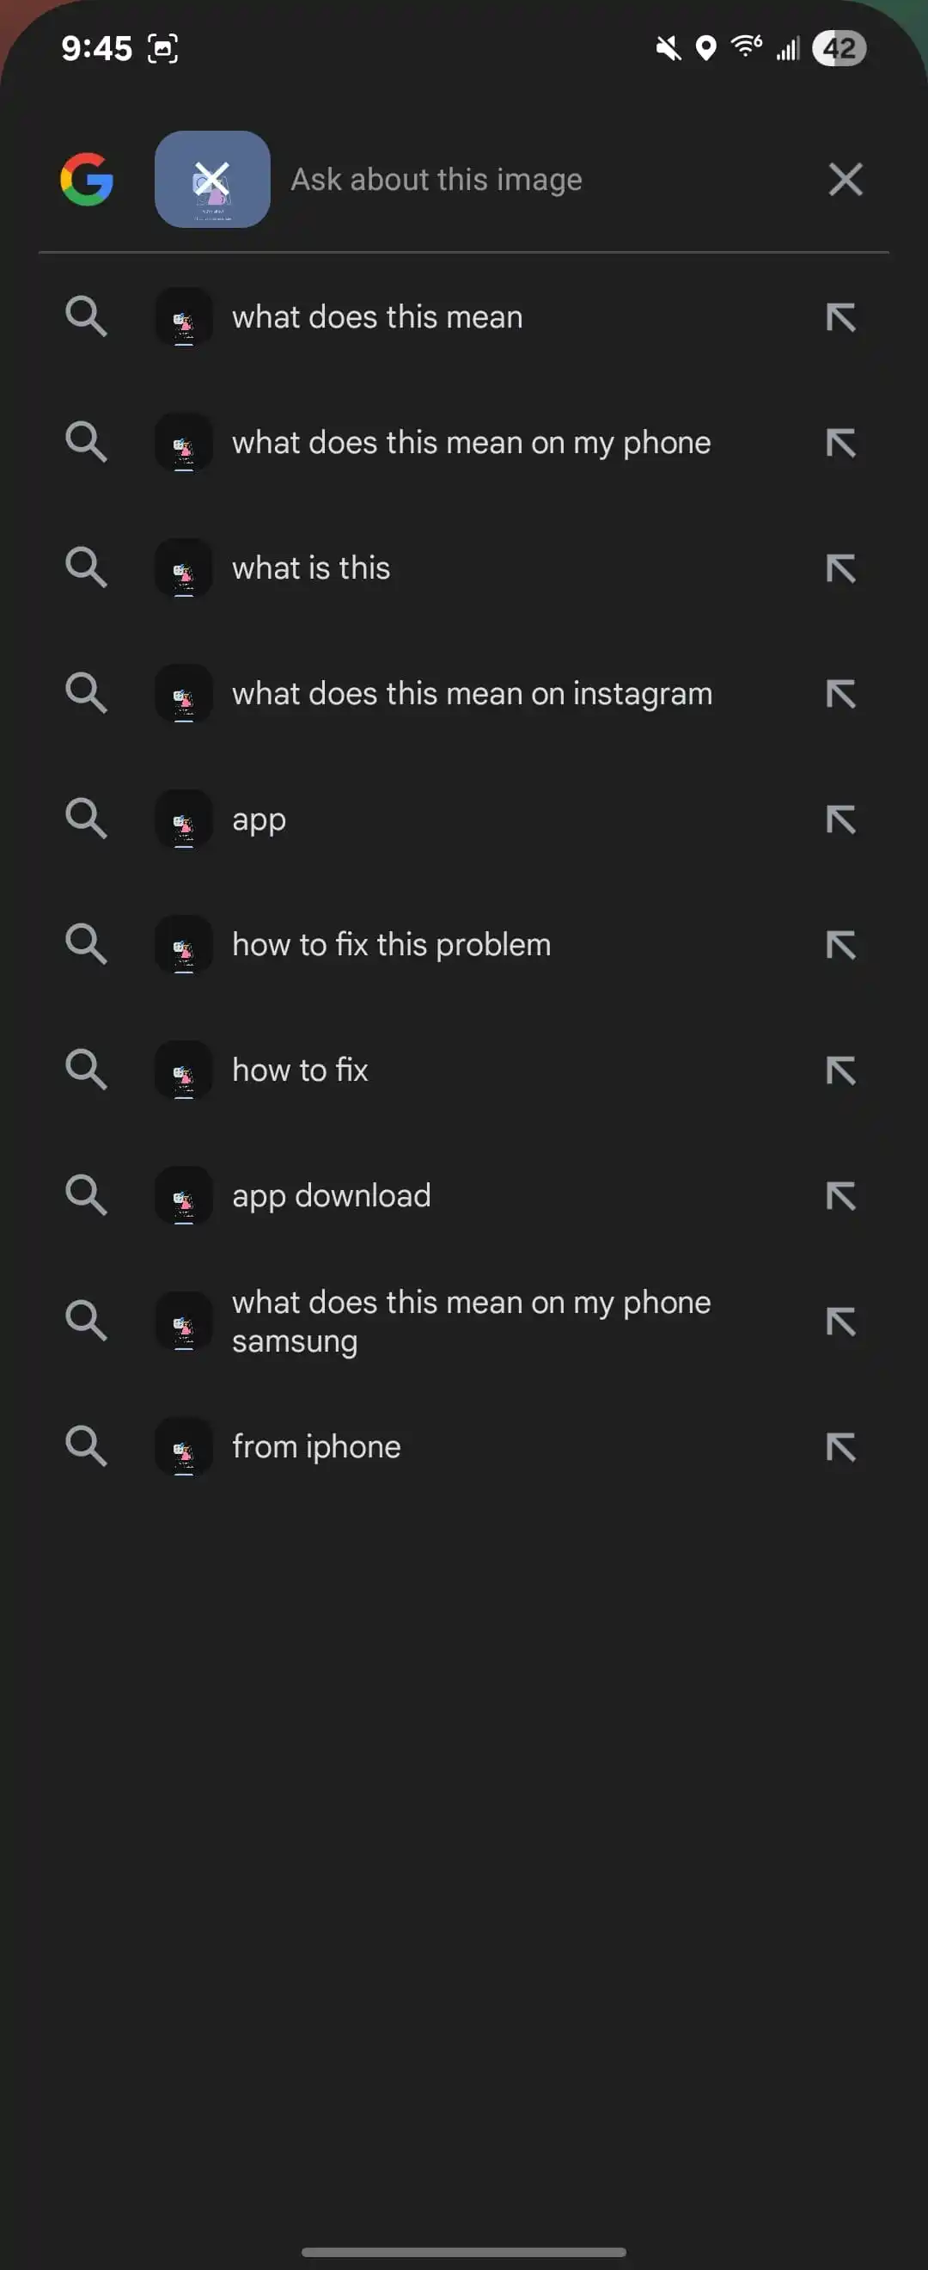928x2270 pixels.
Task: Close the search with the X icon
Action: (x=846, y=180)
